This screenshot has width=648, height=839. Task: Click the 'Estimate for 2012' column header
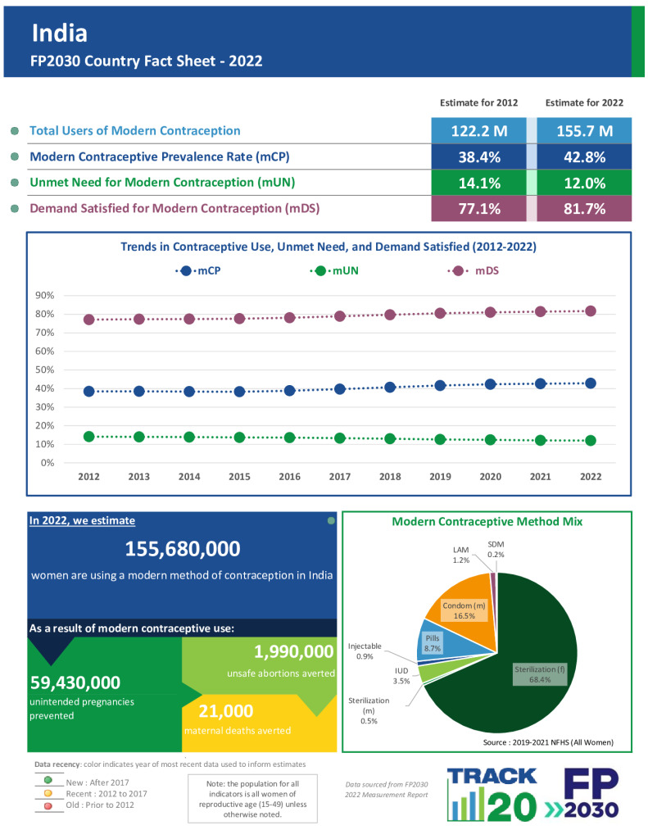click(x=479, y=102)
